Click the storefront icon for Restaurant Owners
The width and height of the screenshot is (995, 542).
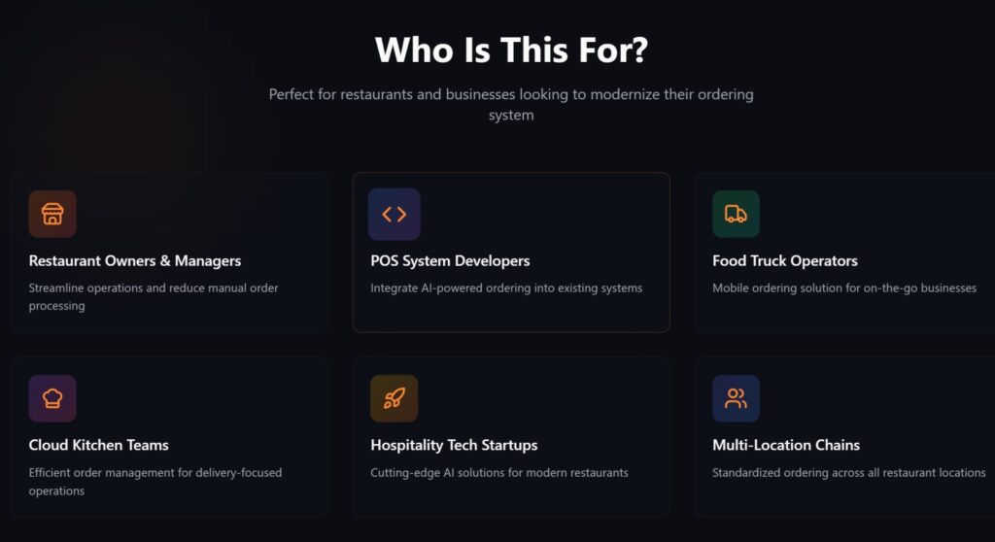[52, 214]
